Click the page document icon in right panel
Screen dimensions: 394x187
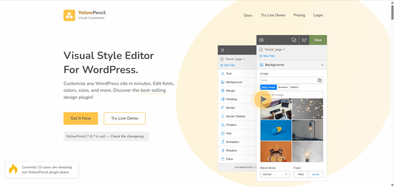pos(261,50)
